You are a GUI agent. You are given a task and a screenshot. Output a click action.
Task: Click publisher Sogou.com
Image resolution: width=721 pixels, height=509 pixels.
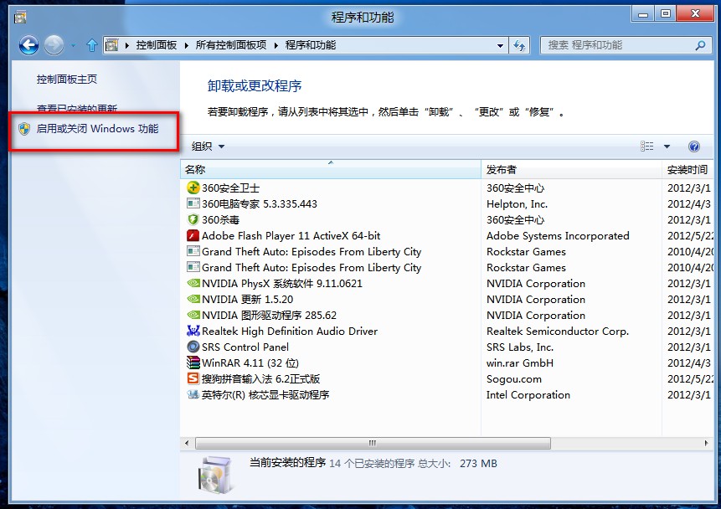[x=514, y=379]
